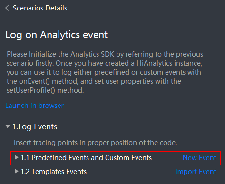The width and height of the screenshot is (225, 184).
Task: Open the Launch in browser link
Action: coord(34,106)
